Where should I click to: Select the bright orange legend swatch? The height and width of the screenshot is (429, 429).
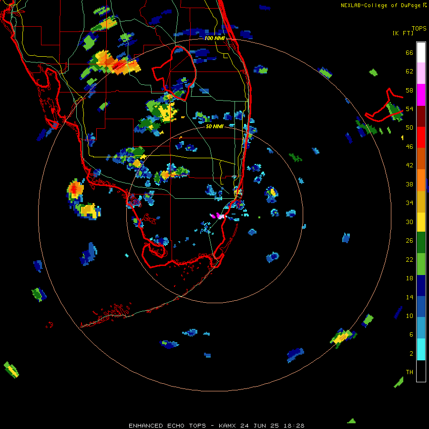pyautogui.click(x=421, y=180)
